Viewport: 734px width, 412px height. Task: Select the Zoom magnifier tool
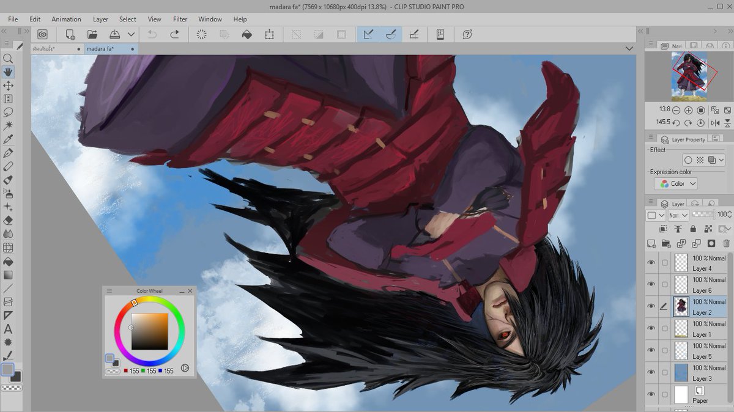click(x=8, y=59)
